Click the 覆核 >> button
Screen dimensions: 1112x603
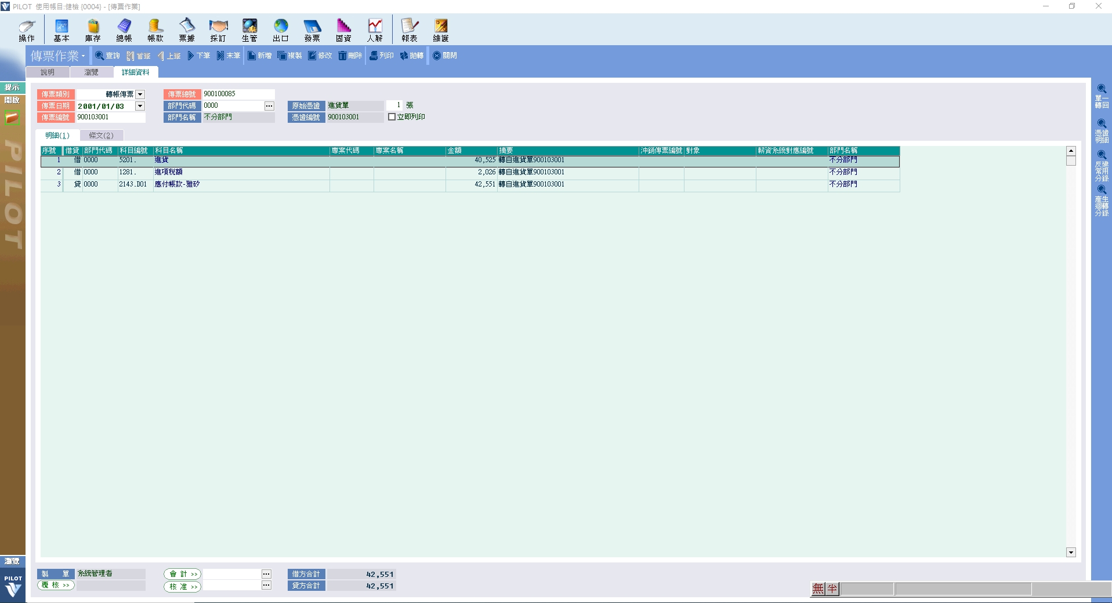click(x=56, y=586)
